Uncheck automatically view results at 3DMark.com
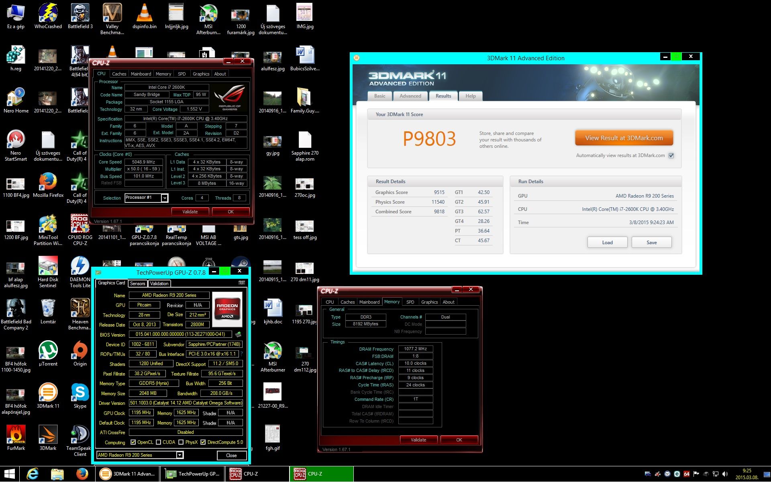 click(x=671, y=156)
